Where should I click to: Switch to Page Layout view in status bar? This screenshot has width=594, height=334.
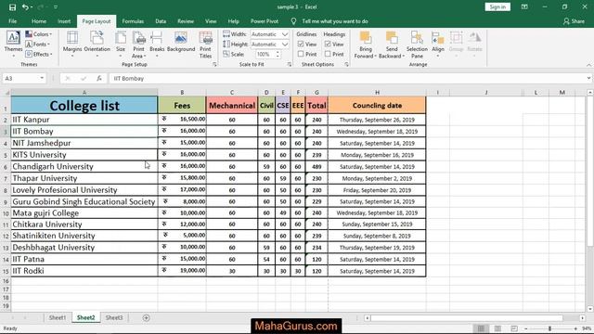pyautogui.click(x=497, y=328)
